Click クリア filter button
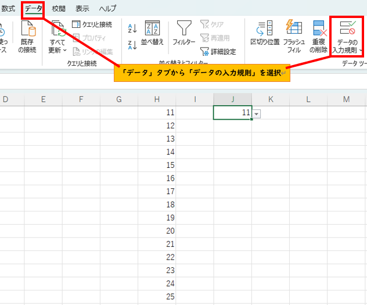 click(212, 24)
